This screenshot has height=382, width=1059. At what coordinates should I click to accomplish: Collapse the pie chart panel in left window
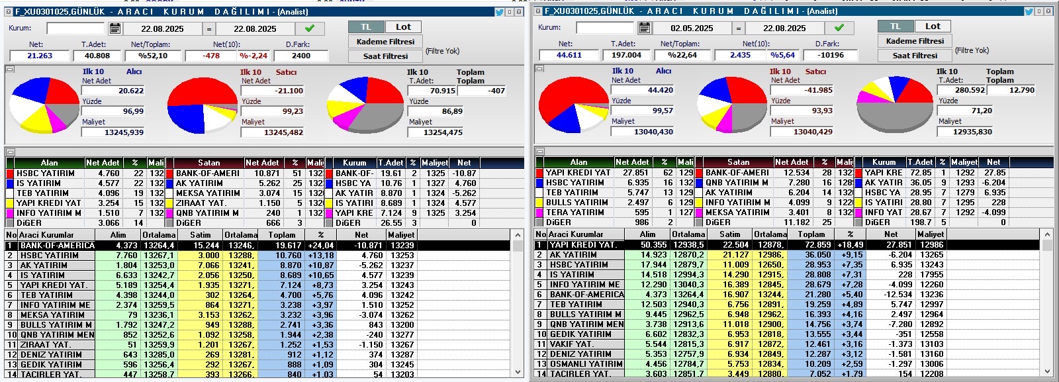[x=10, y=69]
